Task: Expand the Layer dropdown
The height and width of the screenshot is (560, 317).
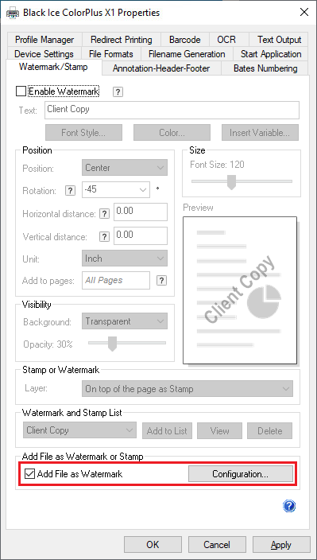Action: pos(187,389)
